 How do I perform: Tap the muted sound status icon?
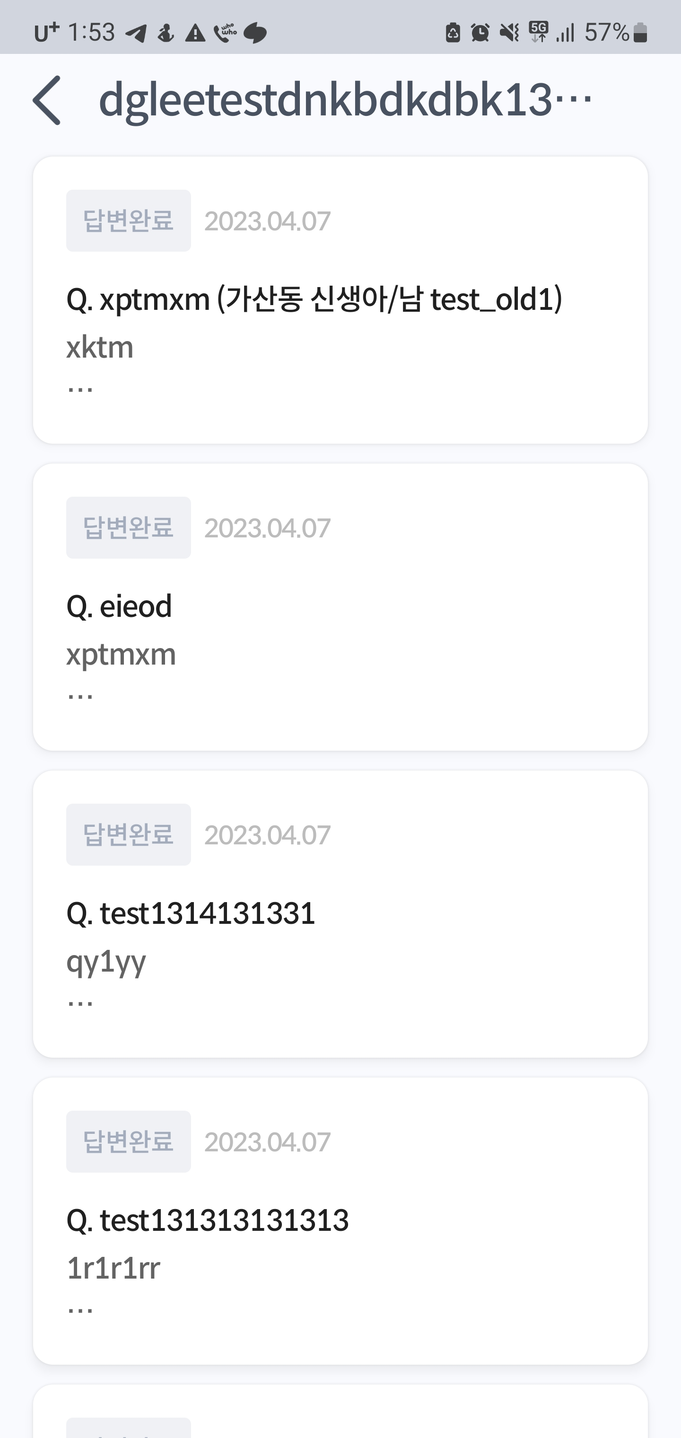[x=508, y=33]
